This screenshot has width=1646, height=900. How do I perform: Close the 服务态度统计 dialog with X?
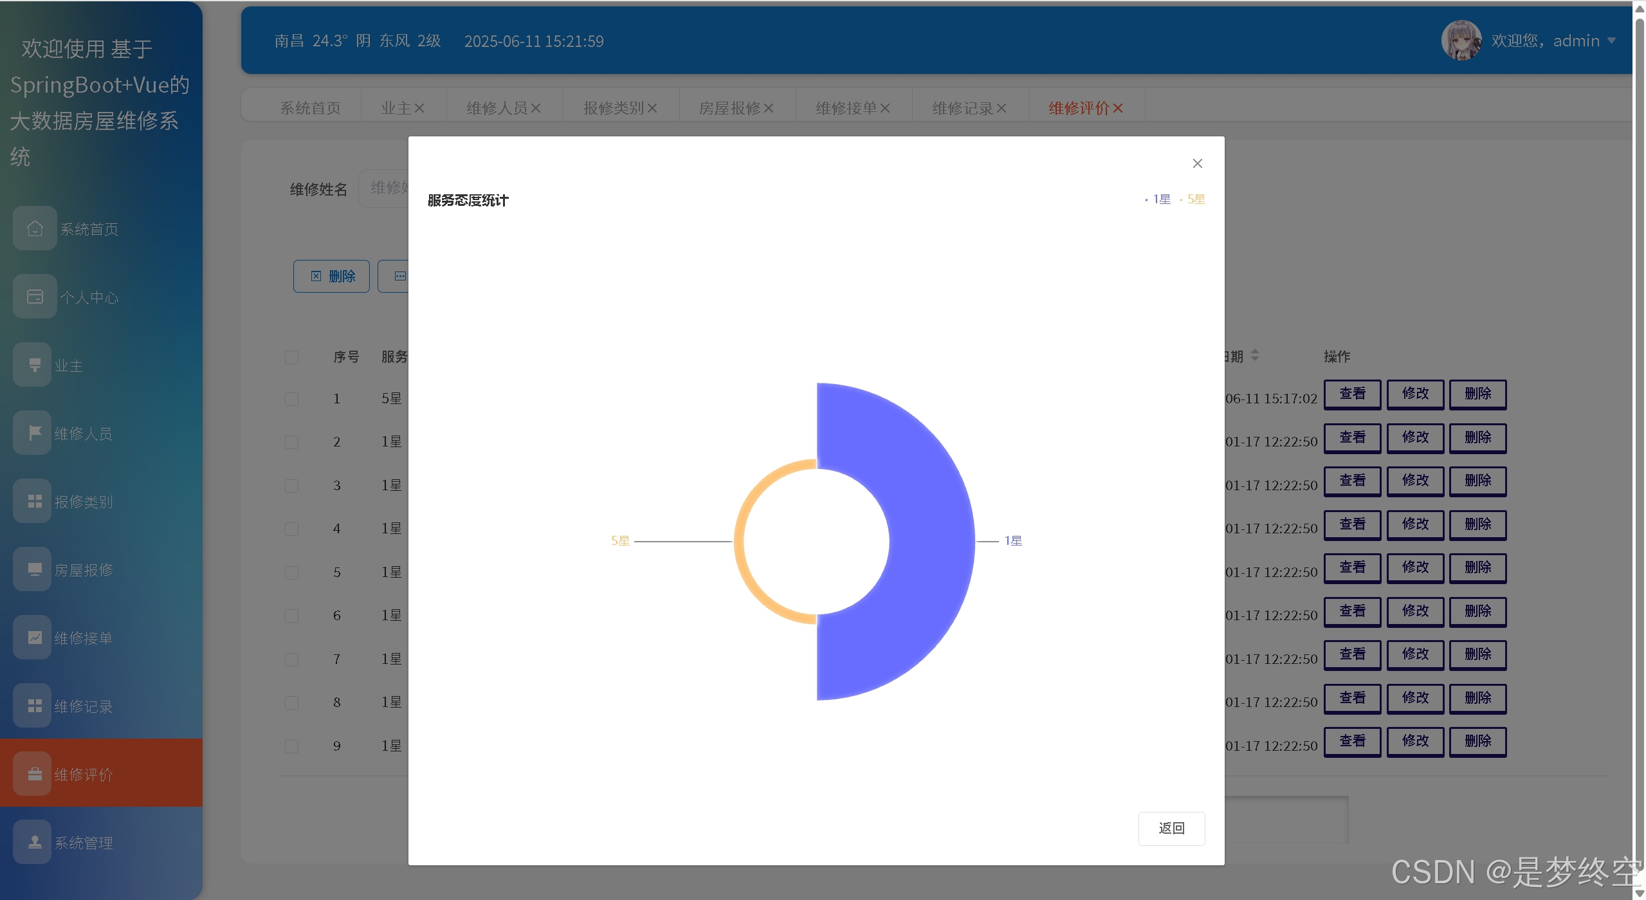point(1197,163)
